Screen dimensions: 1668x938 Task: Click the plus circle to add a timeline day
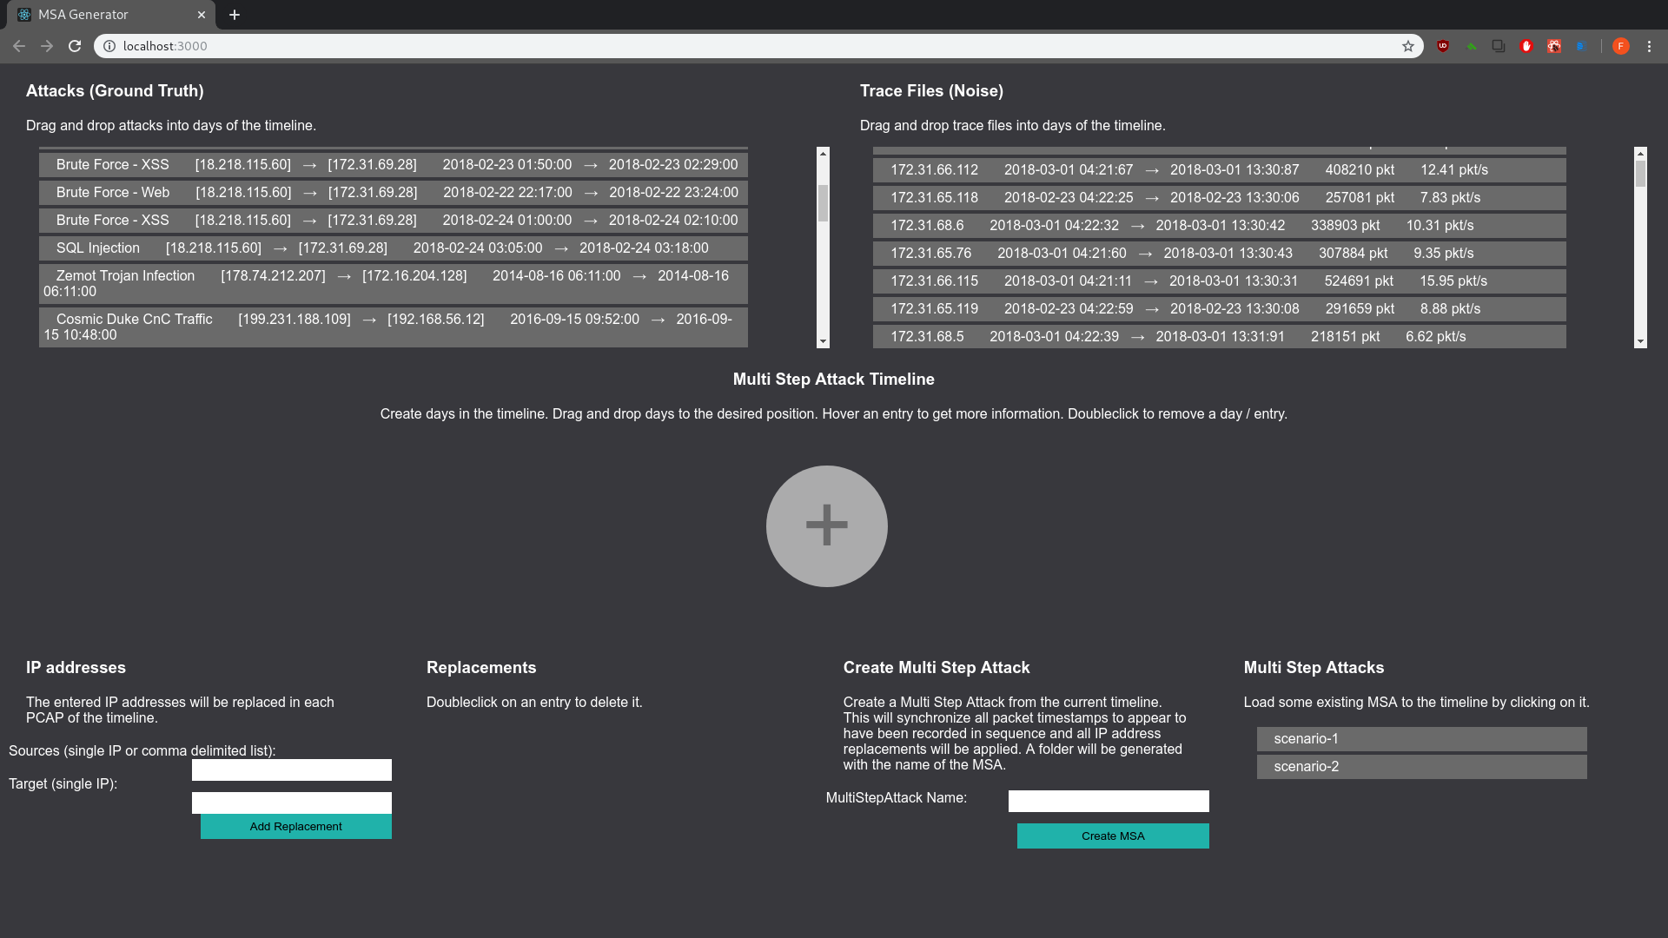tap(826, 526)
